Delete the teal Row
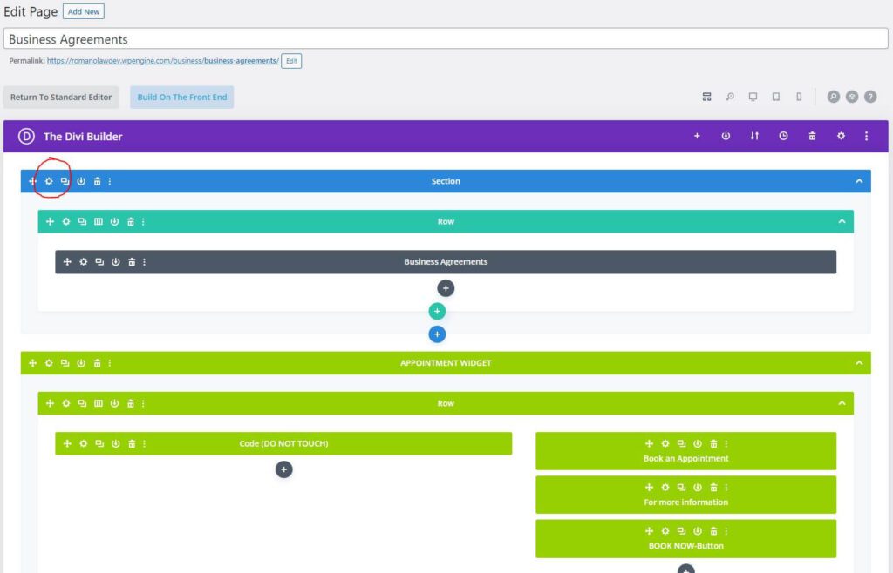The height and width of the screenshot is (573, 893). click(131, 222)
